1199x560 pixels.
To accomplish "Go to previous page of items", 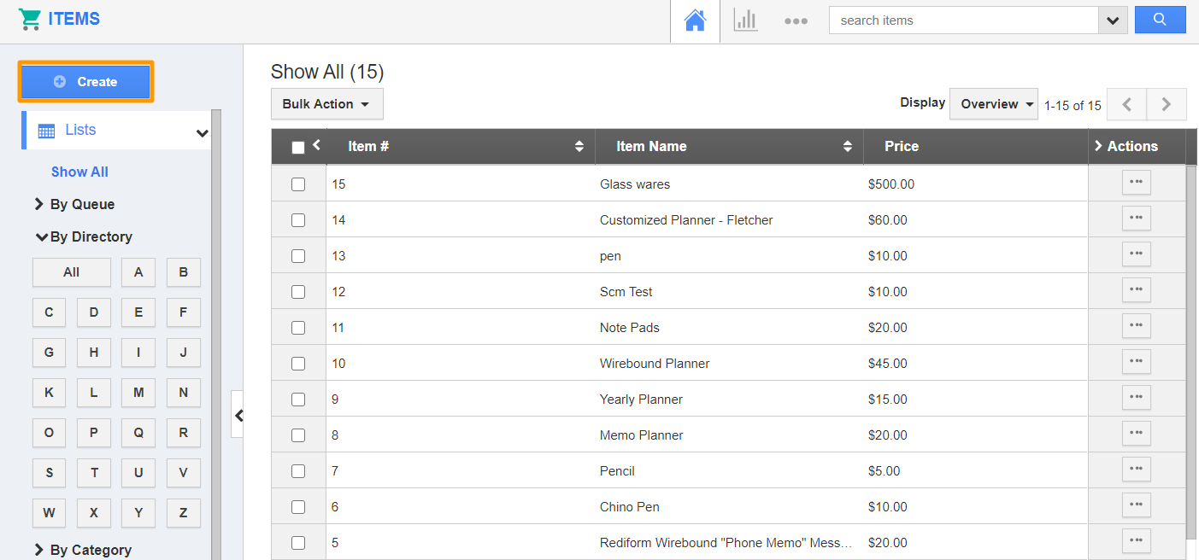I will [x=1126, y=104].
